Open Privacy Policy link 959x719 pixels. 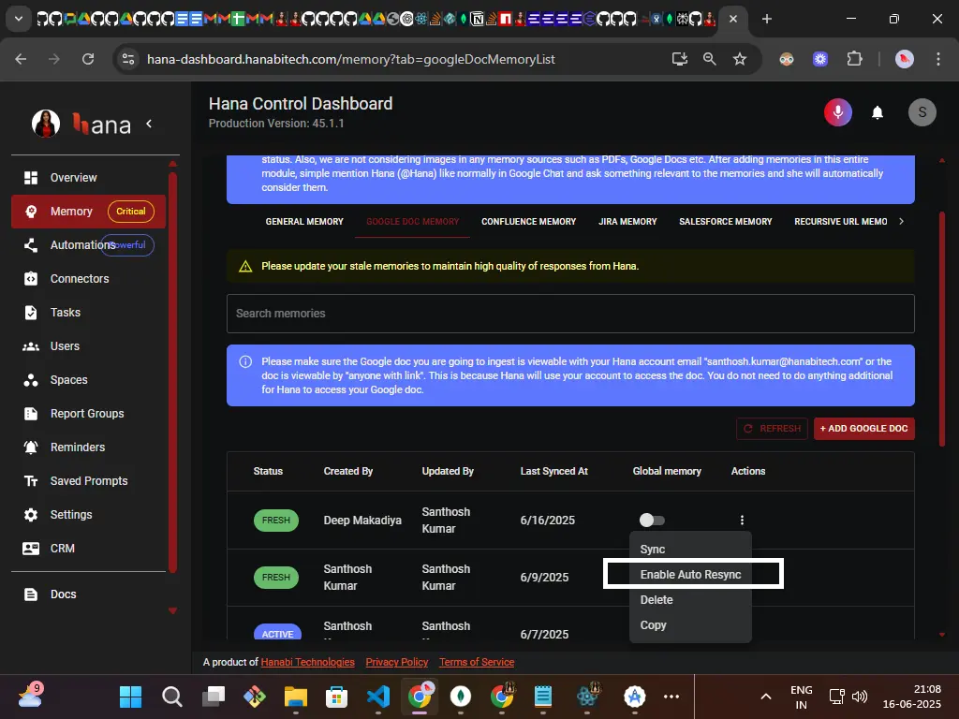click(x=397, y=662)
